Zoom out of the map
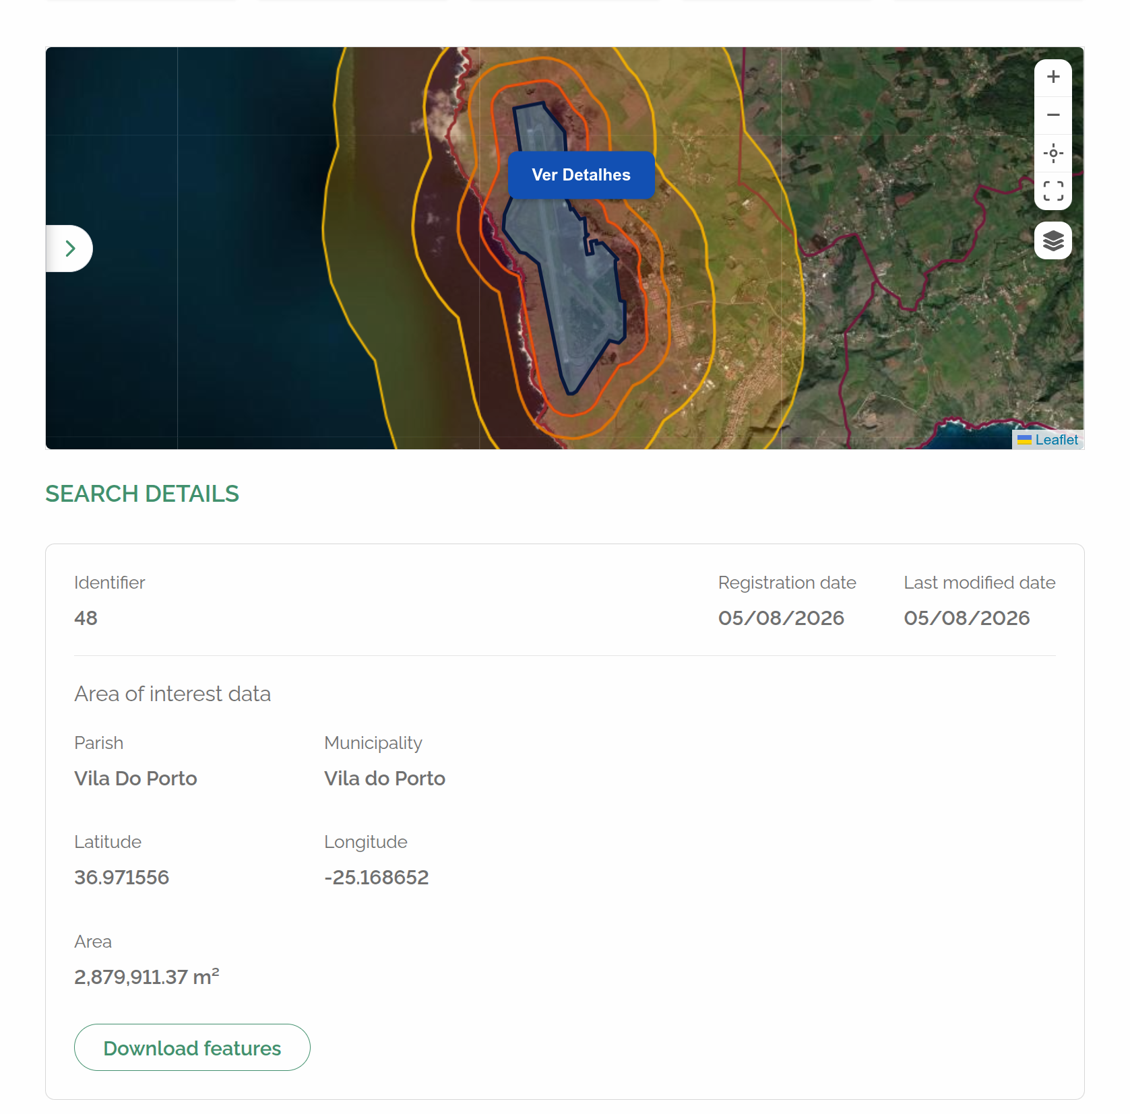 coord(1053,115)
